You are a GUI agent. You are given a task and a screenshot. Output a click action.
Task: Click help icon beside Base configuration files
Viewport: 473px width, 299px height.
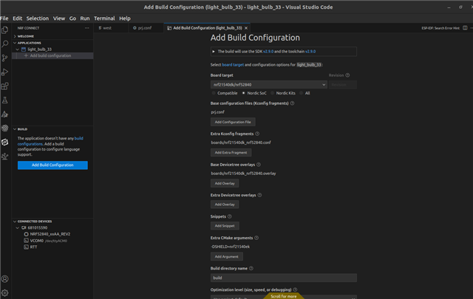coord(292,103)
